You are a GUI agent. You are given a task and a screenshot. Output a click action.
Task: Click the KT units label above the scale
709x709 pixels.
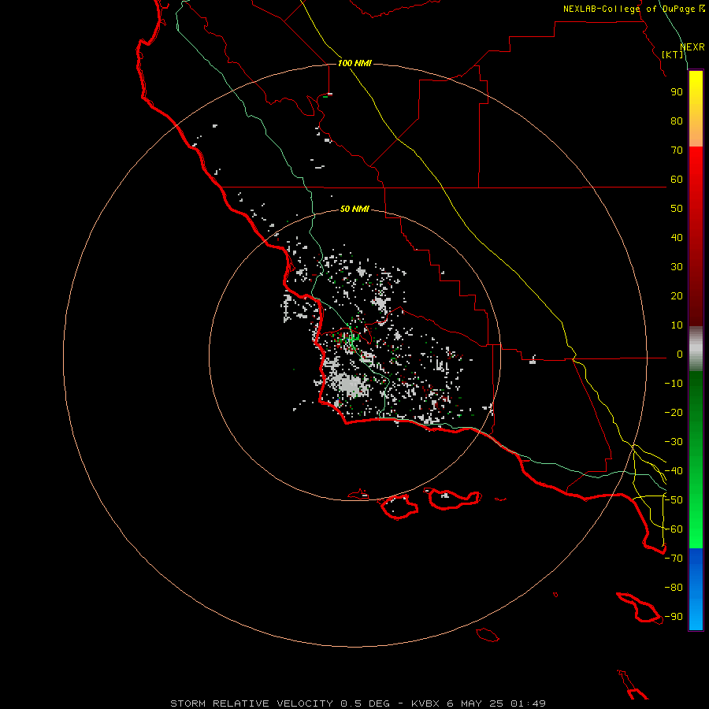click(x=673, y=54)
